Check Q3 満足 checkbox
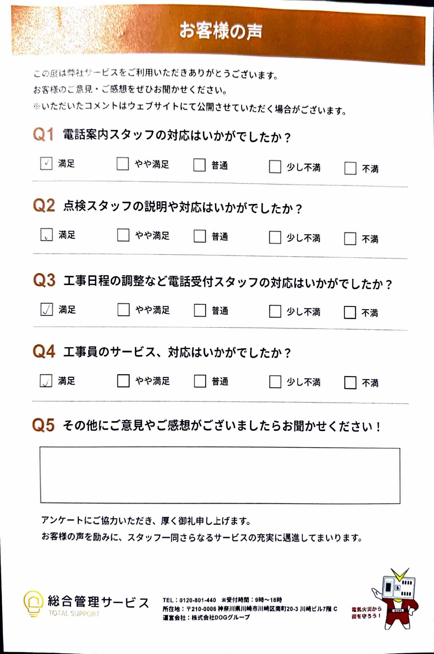The image size is (434, 654). point(47,309)
